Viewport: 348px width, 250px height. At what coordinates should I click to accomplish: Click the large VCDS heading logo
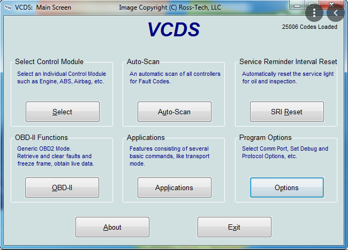(174, 29)
